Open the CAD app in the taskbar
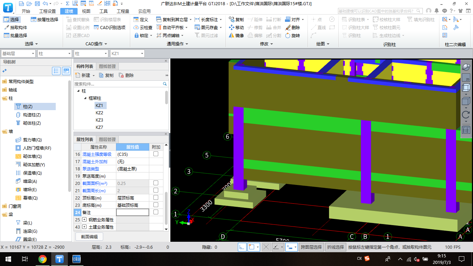473x266 pixels. pyautogui.click(x=76, y=259)
